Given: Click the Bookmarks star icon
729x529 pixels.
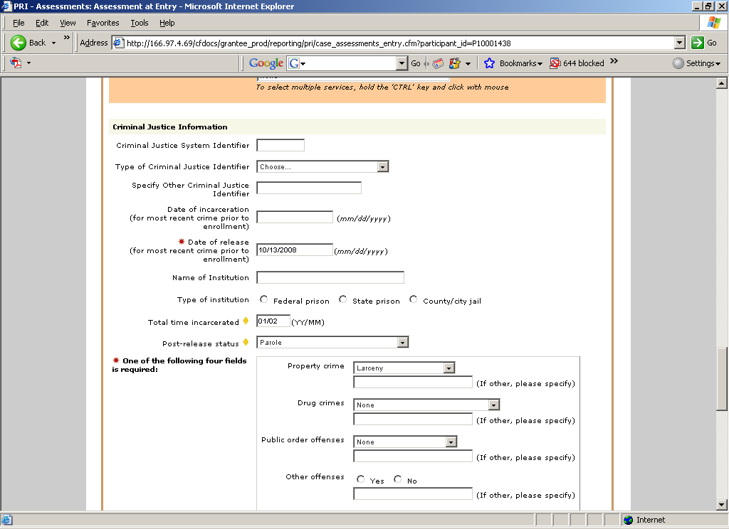Looking at the screenshot, I should point(489,63).
